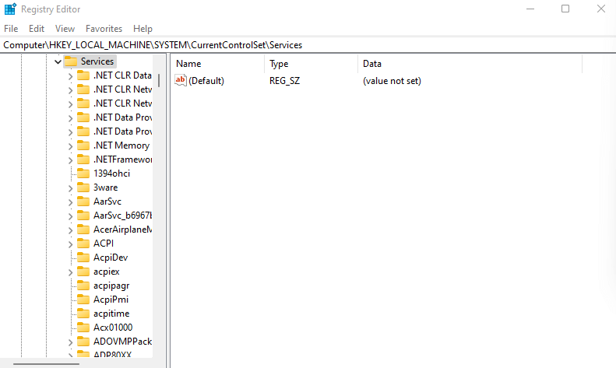This screenshot has height=368, width=616.
Task: Click the tree pane vertical scrollbar thumb
Action: coord(159,80)
